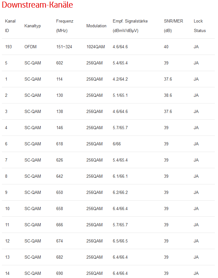Click the Frequenz (MHz) column header
Viewport: 218px width, 278px height.
pyautogui.click(x=65, y=26)
